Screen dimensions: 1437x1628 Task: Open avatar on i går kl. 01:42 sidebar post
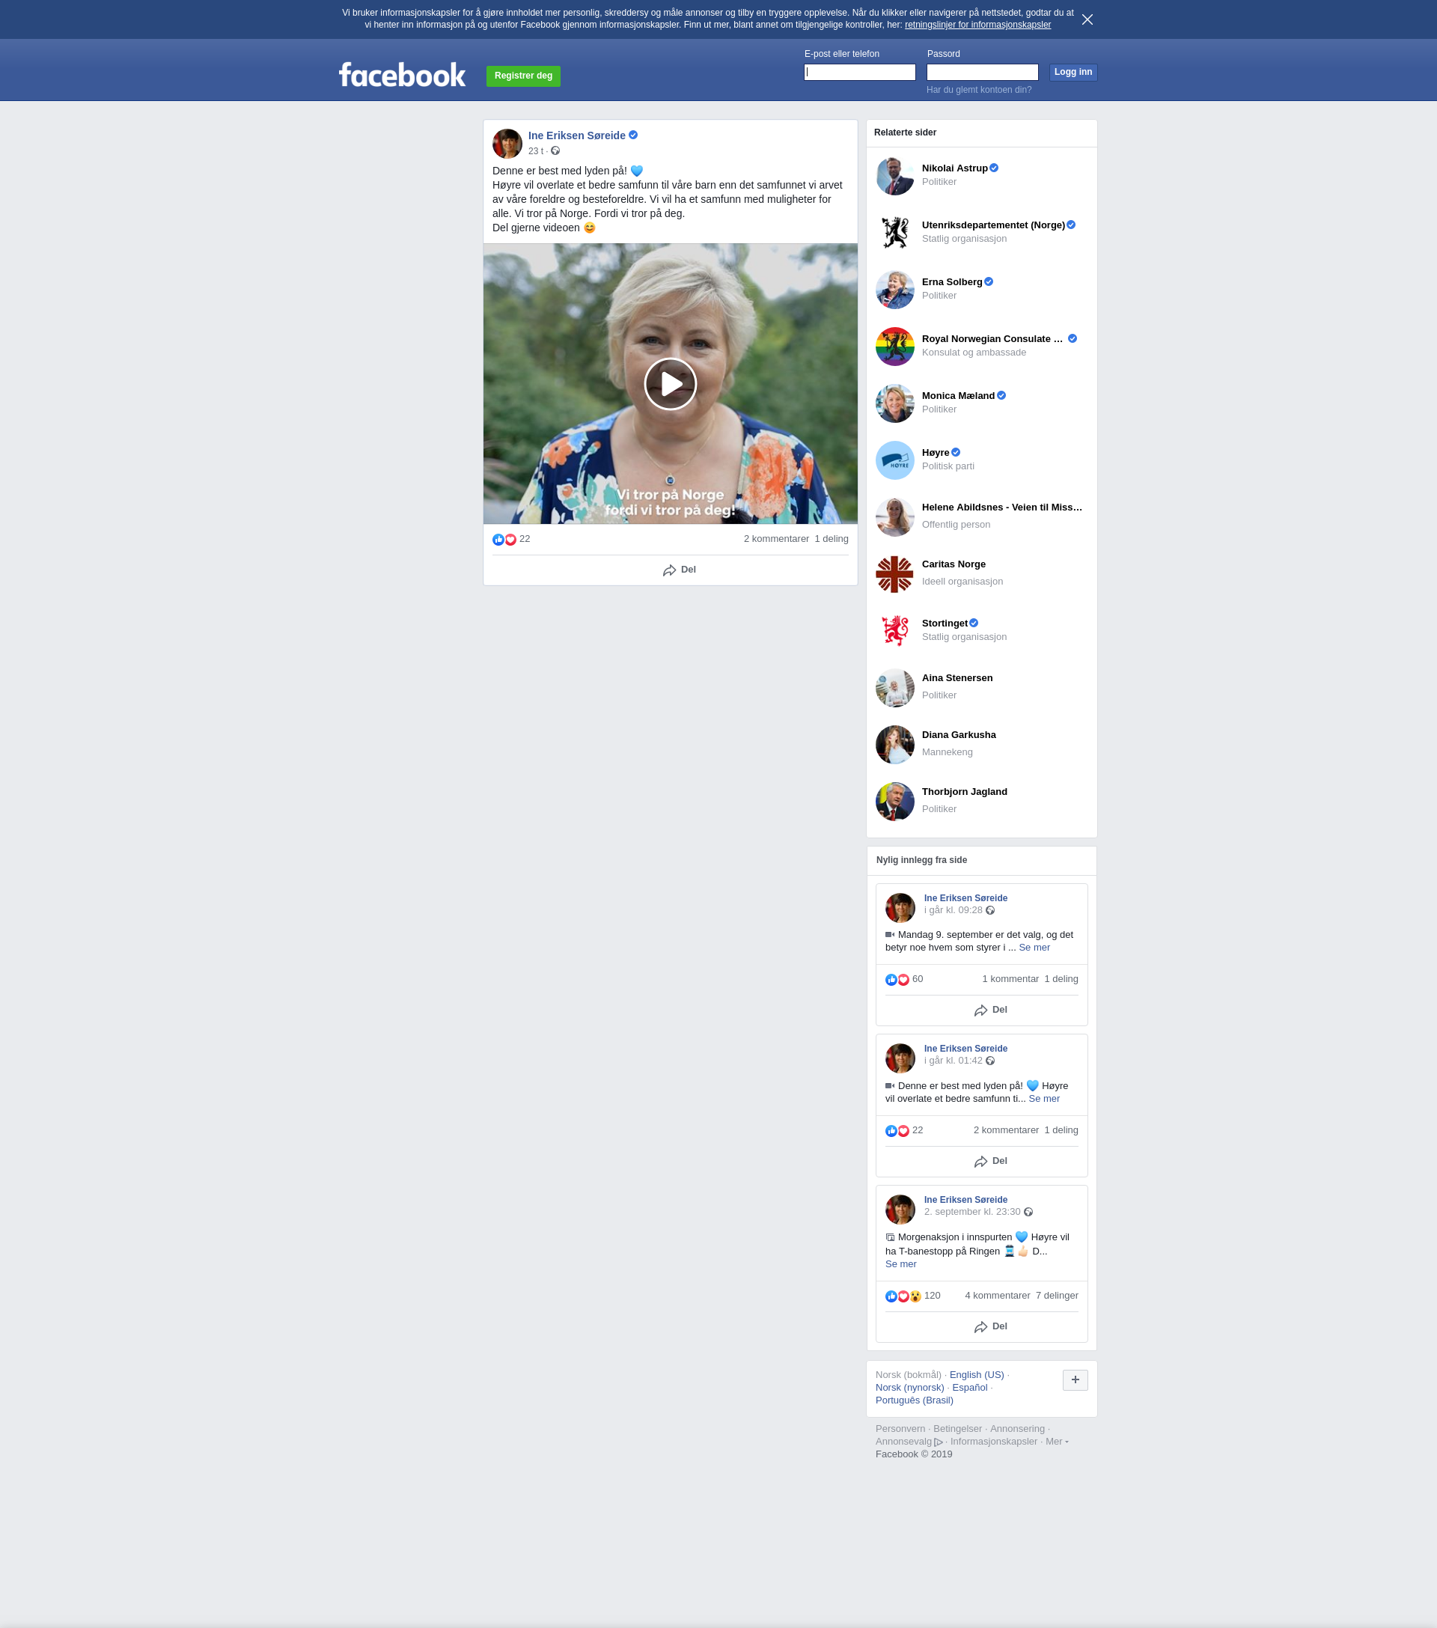(x=900, y=1059)
